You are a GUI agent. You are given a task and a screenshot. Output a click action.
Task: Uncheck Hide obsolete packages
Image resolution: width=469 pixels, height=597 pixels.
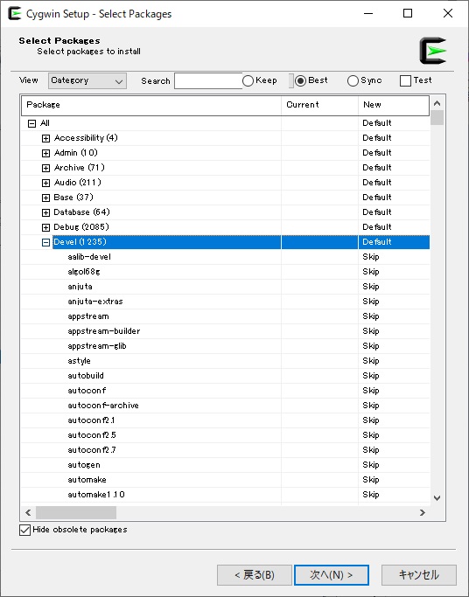coord(24,530)
